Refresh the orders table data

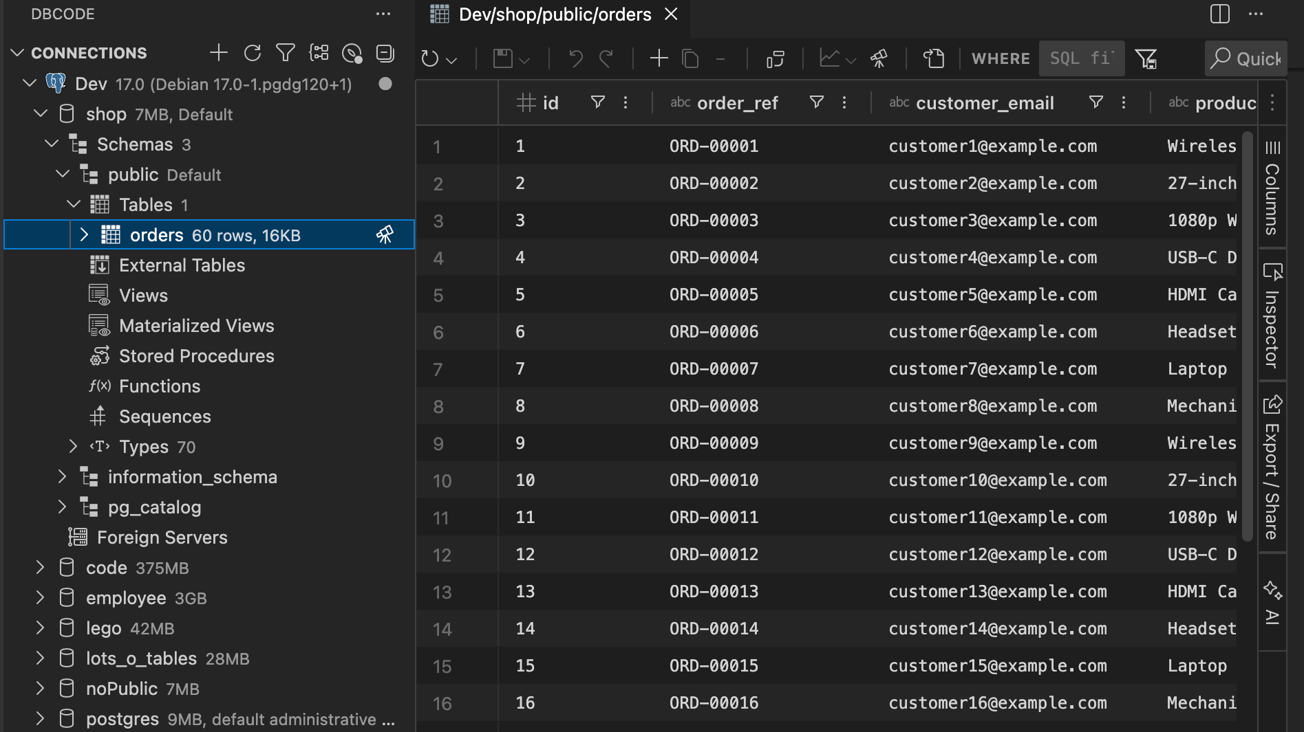[x=430, y=59]
